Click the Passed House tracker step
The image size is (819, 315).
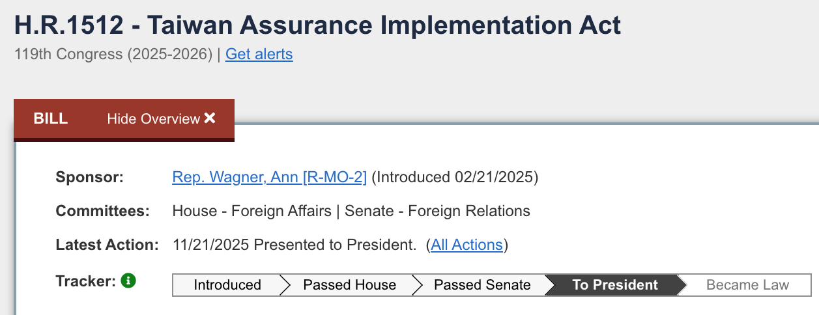coord(349,285)
